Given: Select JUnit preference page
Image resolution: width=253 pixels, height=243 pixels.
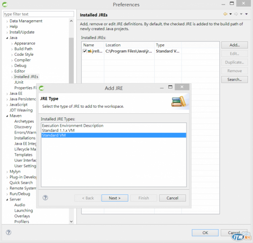Looking at the screenshot, I should click(x=19, y=82).
